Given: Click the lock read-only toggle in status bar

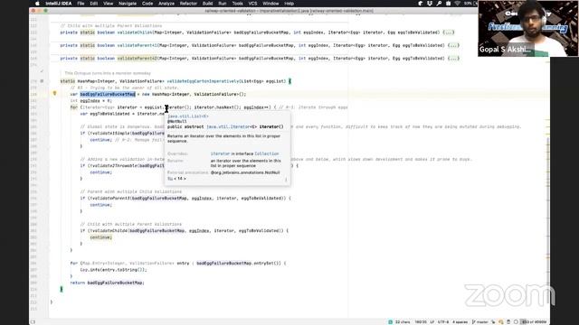Looking at the screenshot, I should click(493, 322).
